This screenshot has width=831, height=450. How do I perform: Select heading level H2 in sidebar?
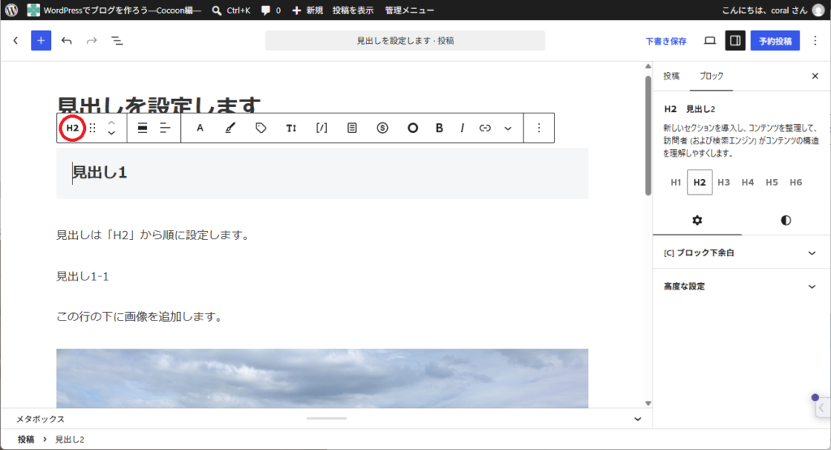tap(700, 182)
